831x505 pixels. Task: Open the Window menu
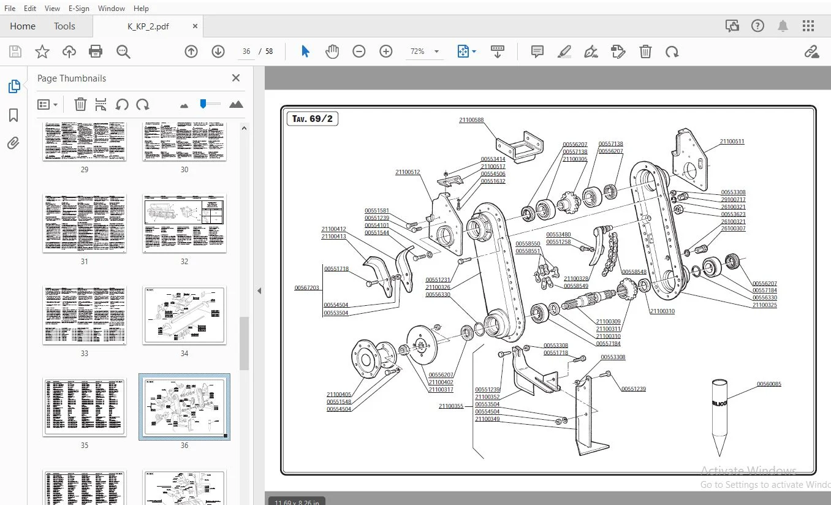(x=112, y=9)
